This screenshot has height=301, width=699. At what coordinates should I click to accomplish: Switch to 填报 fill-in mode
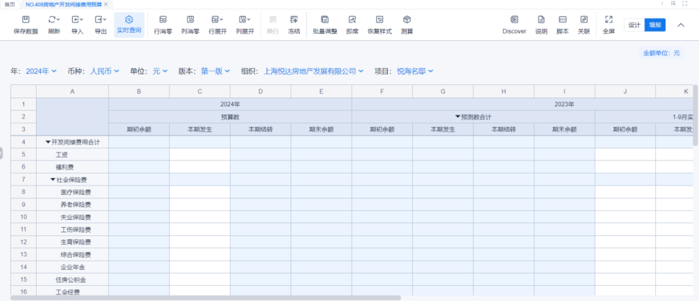[x=655, y=25]
